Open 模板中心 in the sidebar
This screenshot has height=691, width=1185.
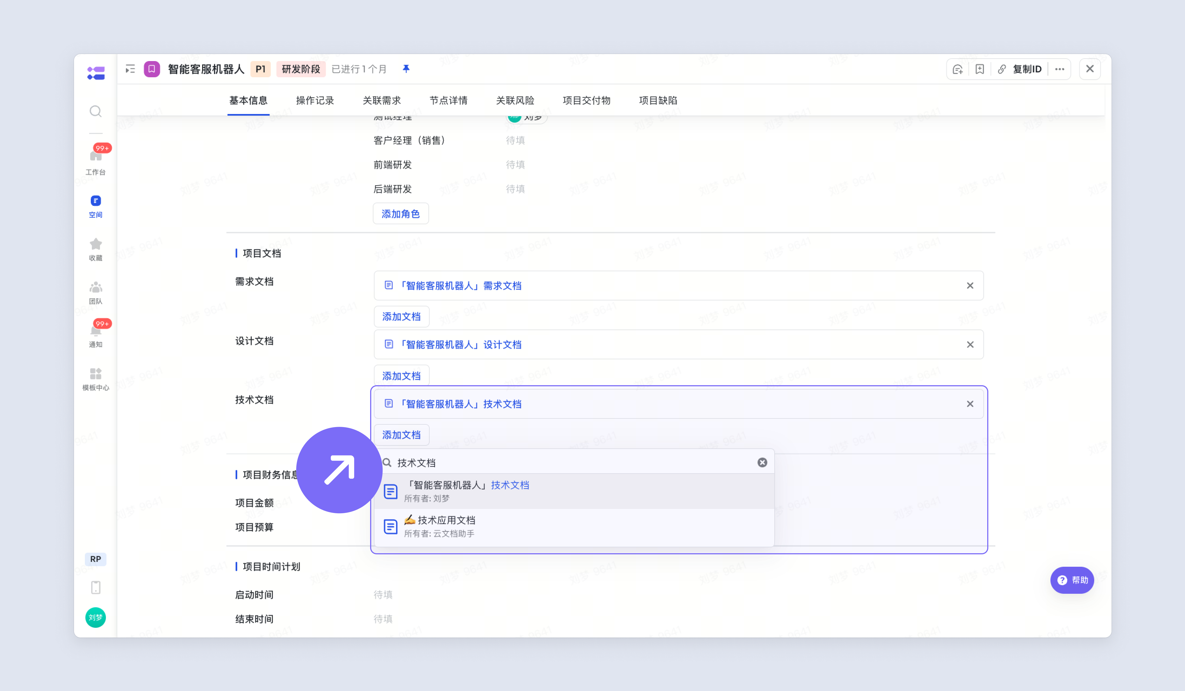[x=95, y=379]
